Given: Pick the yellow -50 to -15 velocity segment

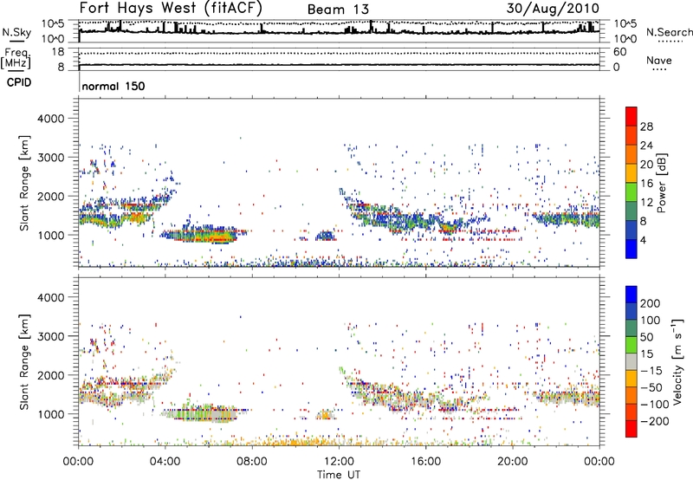Looking at the screenshot, I should (x=631, y=379).
